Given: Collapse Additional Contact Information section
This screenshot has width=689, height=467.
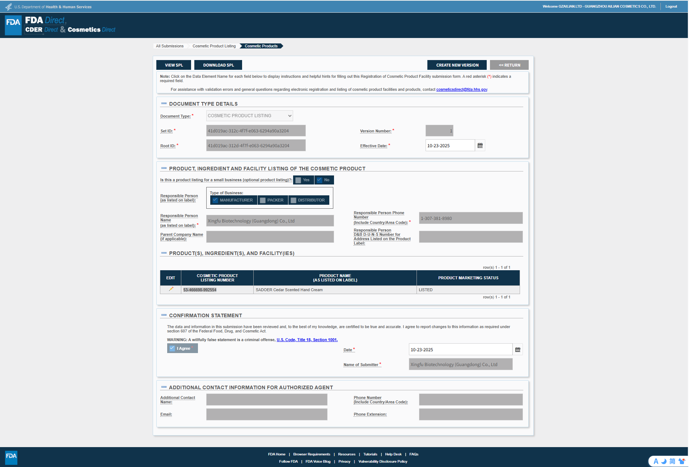Looking at the screenshot, I should pyautogui.click(x=164, y=387).
